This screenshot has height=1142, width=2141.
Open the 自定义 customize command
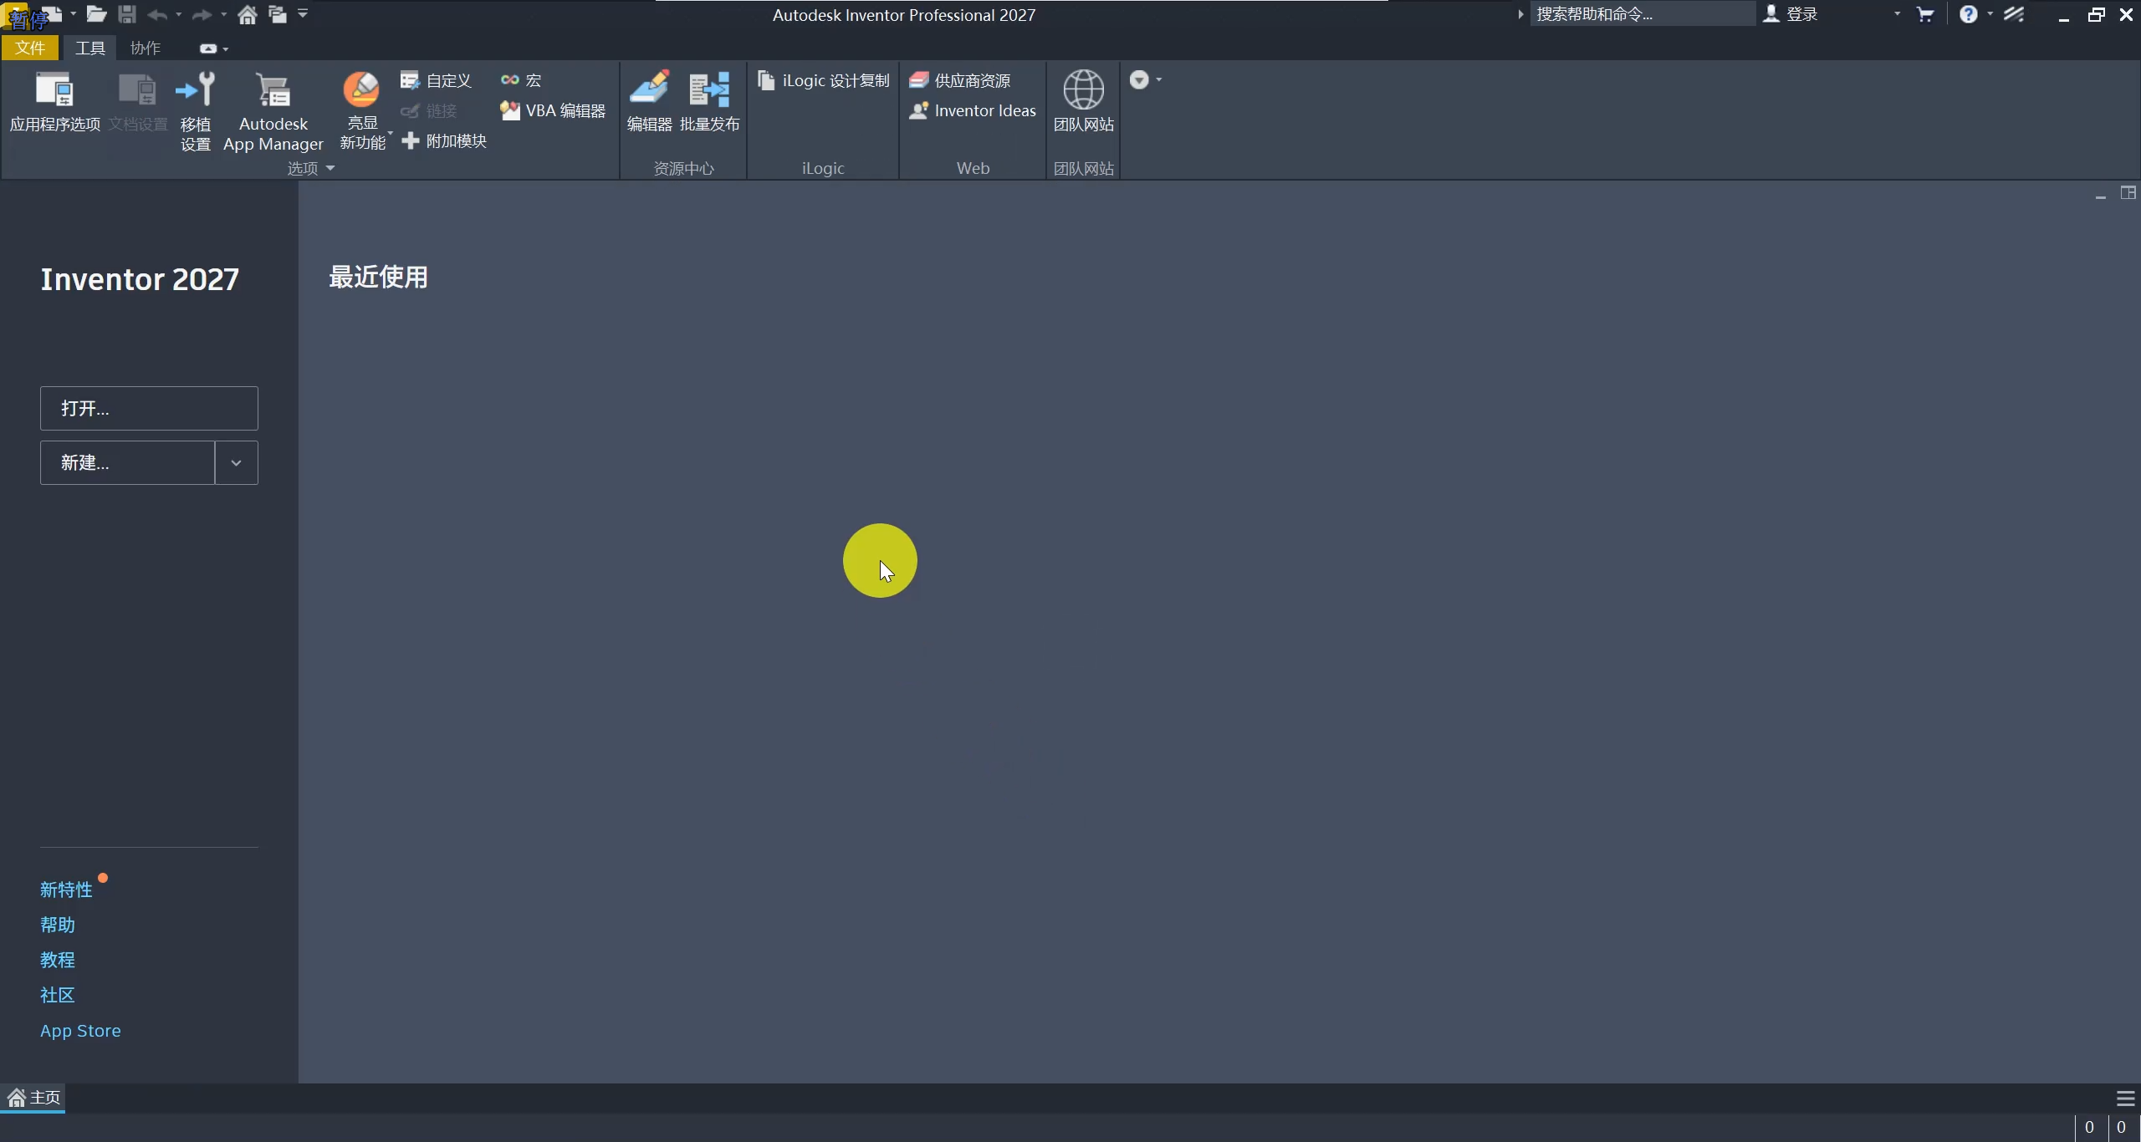(436, 80)
